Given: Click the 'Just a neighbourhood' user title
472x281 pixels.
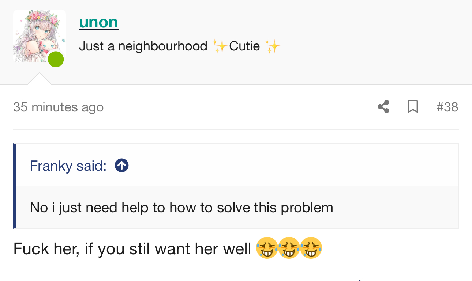Looking at the screenshot, I should tap(143, 46).
